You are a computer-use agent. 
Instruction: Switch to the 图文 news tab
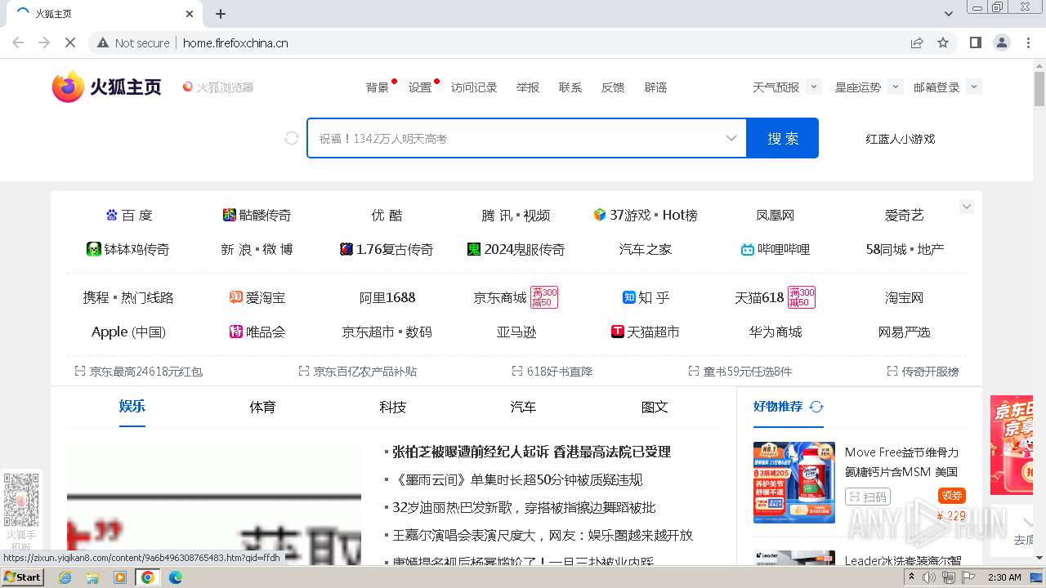coord(655,407)
